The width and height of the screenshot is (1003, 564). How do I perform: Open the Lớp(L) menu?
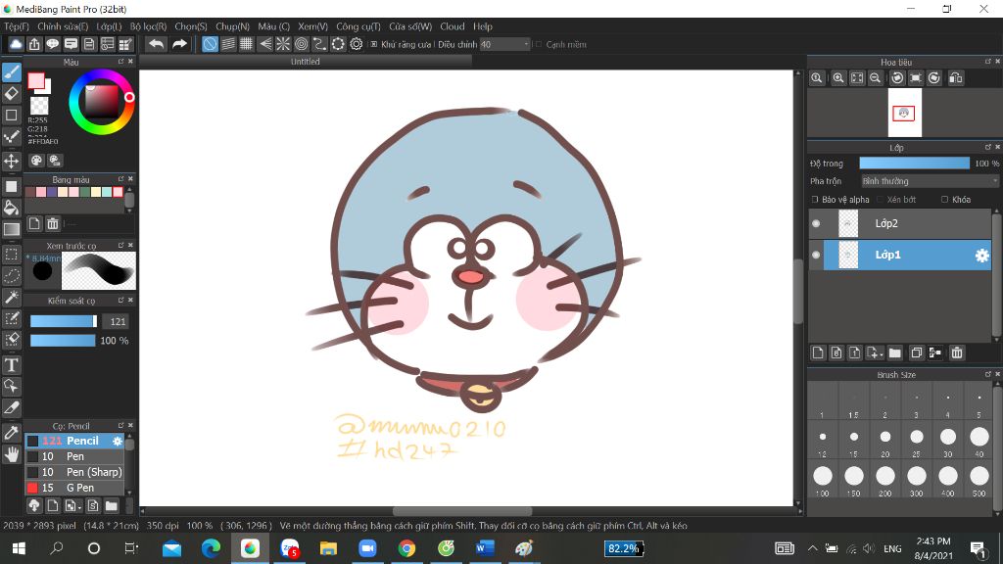(109, 26)
